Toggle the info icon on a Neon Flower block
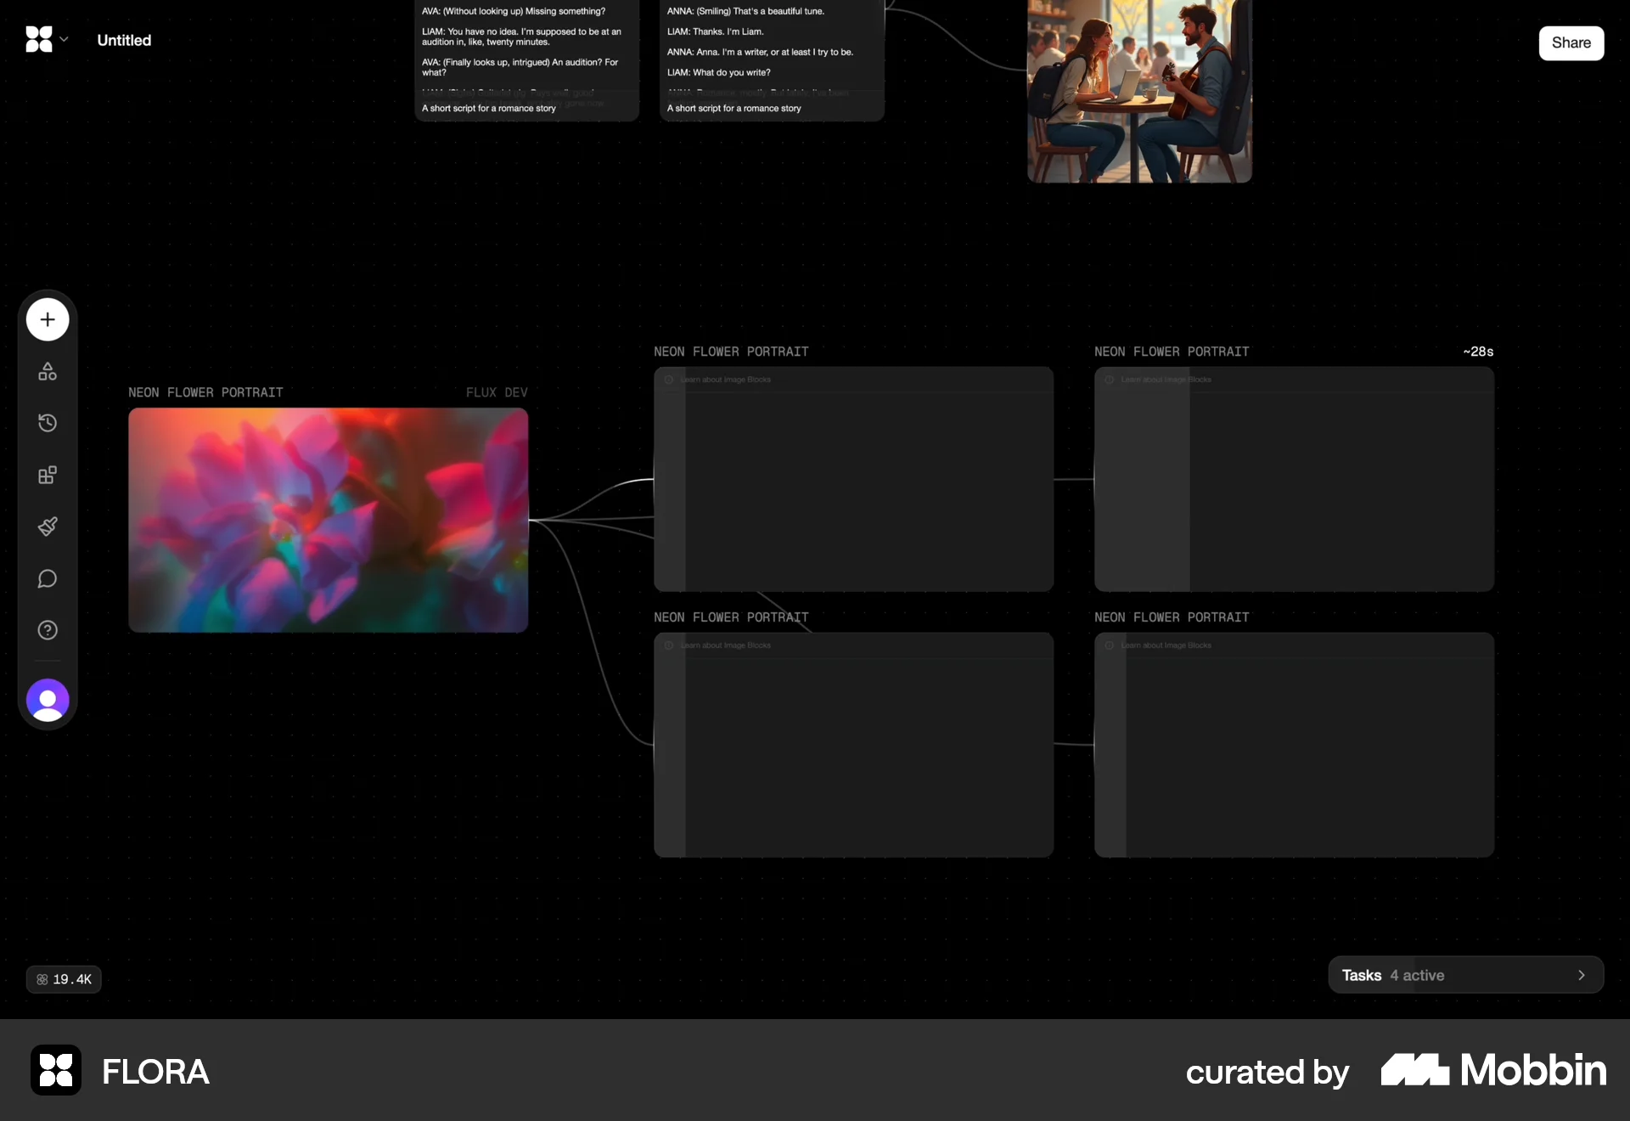1630x1121 pixels. pyautogui.click(x=669, y=380)
